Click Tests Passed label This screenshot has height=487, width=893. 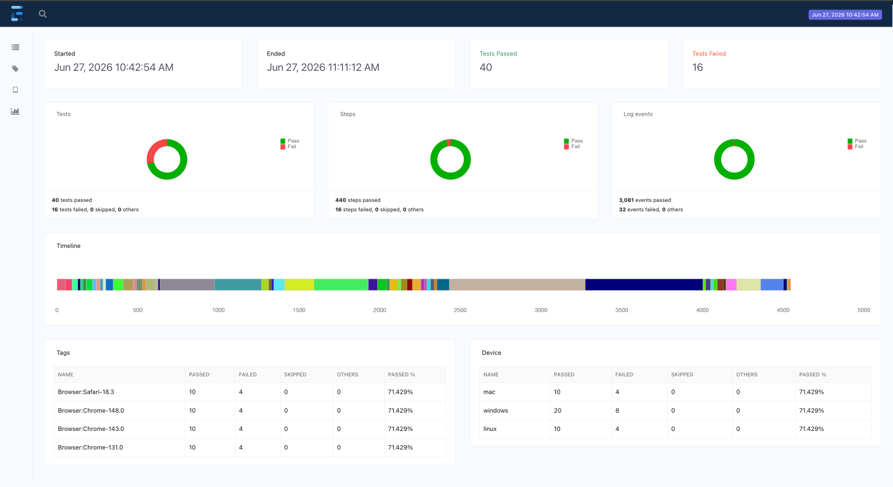(498, 54)
